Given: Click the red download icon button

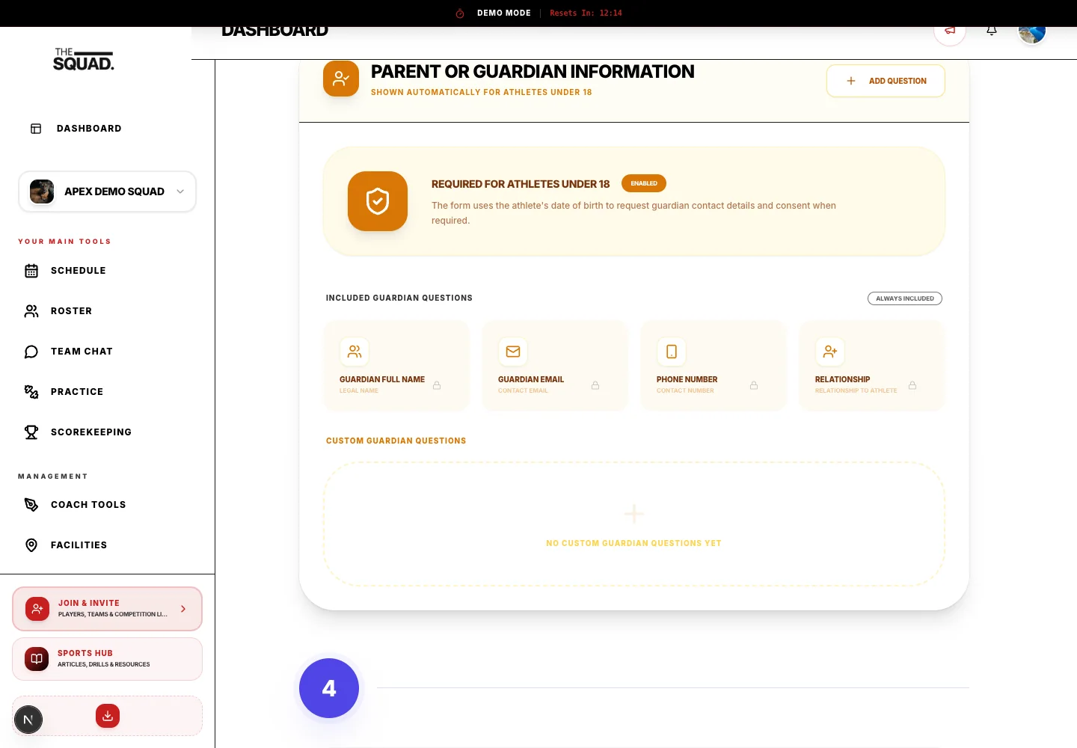Looking at the screenshot, I should pos(108,716).
